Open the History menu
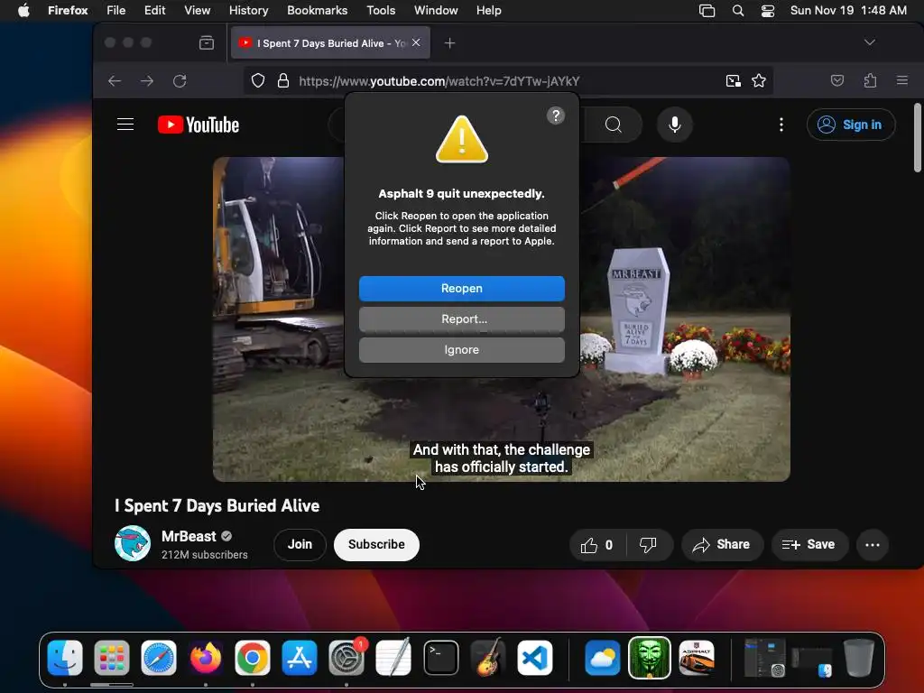This screenshot has width=924, height=693. pyautogui.click(x=248, y=11)
